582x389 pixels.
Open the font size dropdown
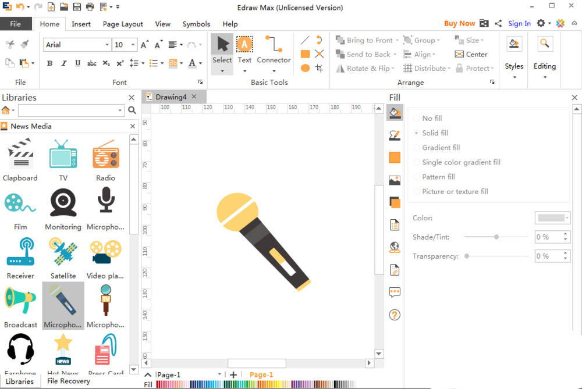(133, 45)
